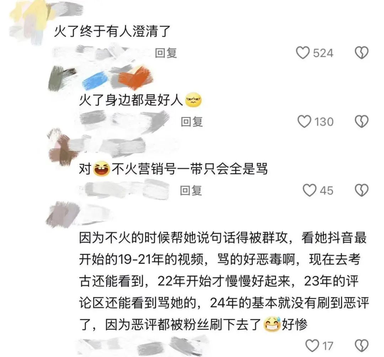
Task: Reply to the 火了身边都是好人 comment
Action: [x=192, y=122]
